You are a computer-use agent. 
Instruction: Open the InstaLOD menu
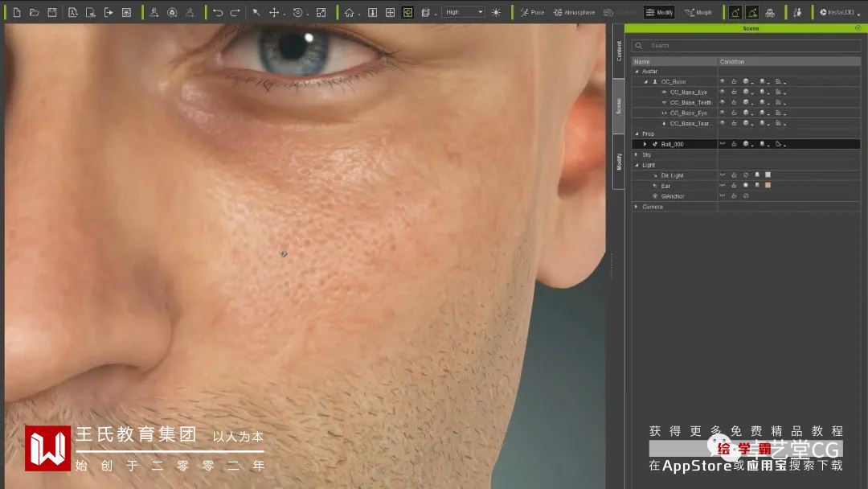[x=840, y=12]
